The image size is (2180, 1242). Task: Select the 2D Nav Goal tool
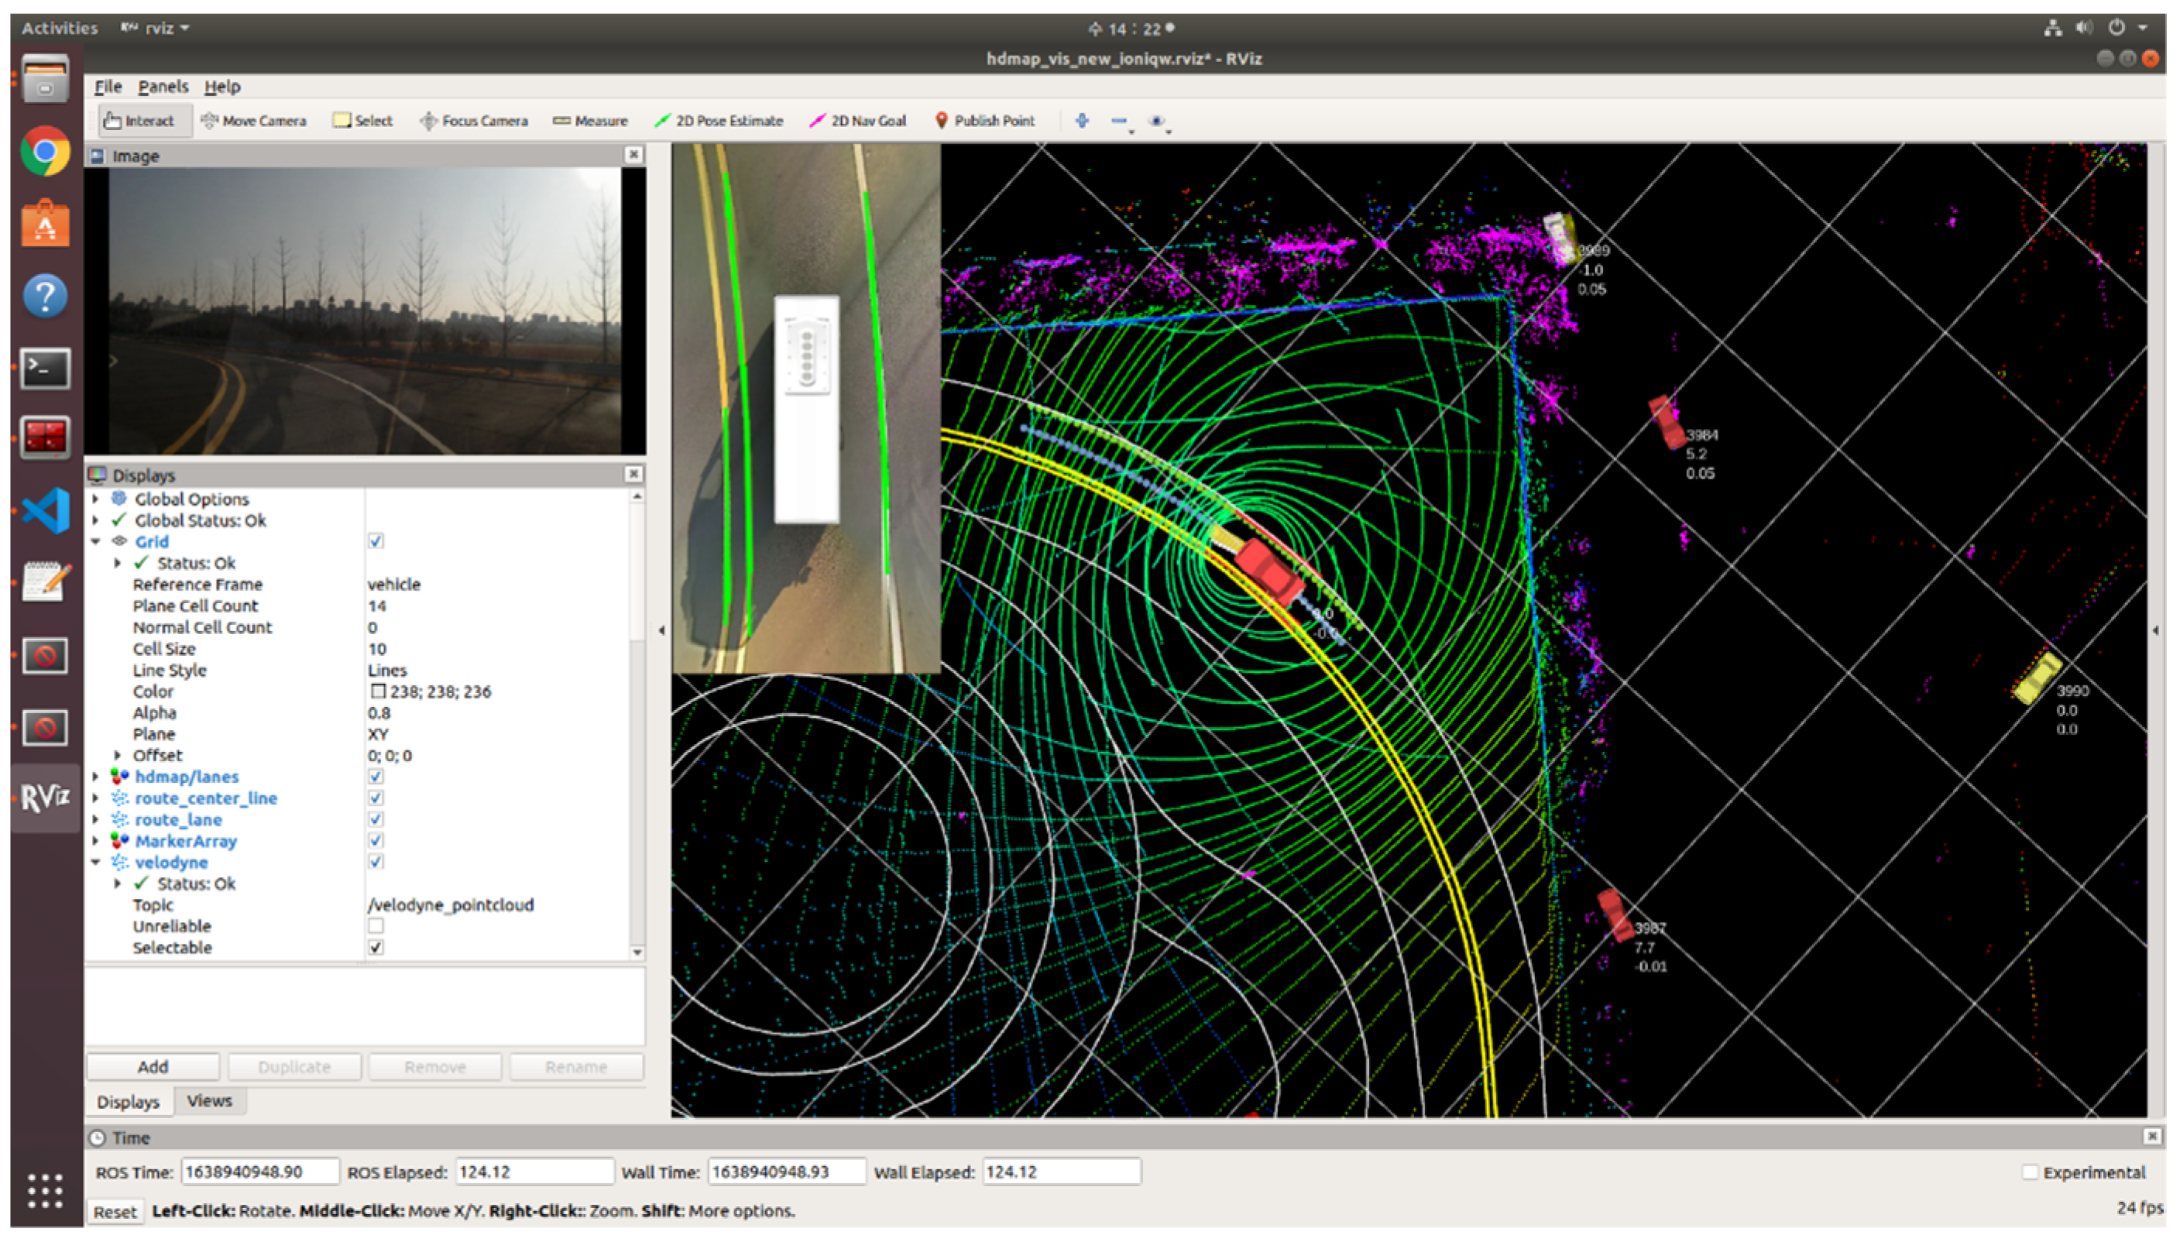tap(857, 121)
